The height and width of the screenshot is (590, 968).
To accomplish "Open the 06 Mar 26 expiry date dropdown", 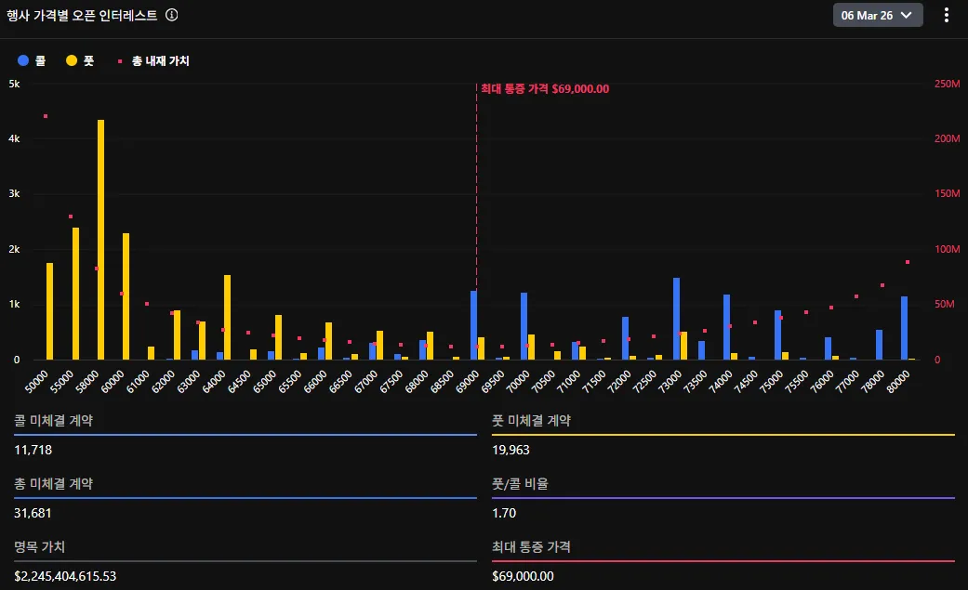I will point(877,15).
